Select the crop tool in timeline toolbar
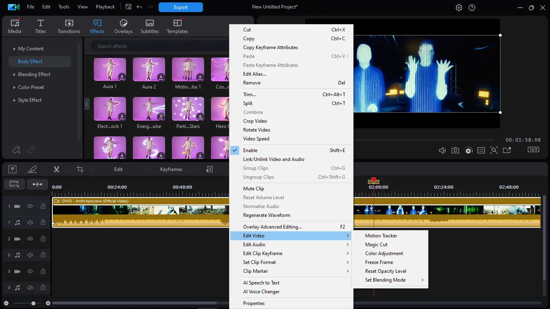Viewport: 550px width, 309px height. pos(80,169)
